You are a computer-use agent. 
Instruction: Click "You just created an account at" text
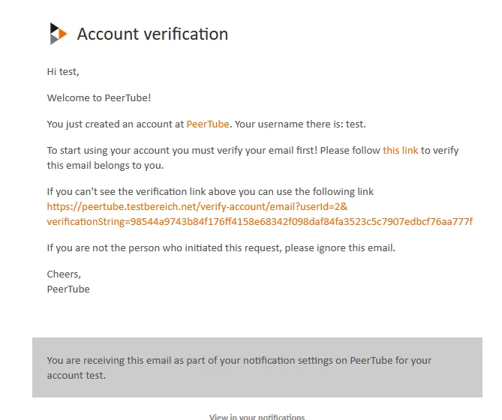[116, 124]
